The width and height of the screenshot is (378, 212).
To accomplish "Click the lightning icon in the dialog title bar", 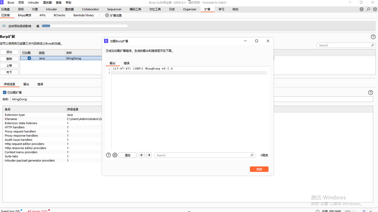I will point(106,41).
